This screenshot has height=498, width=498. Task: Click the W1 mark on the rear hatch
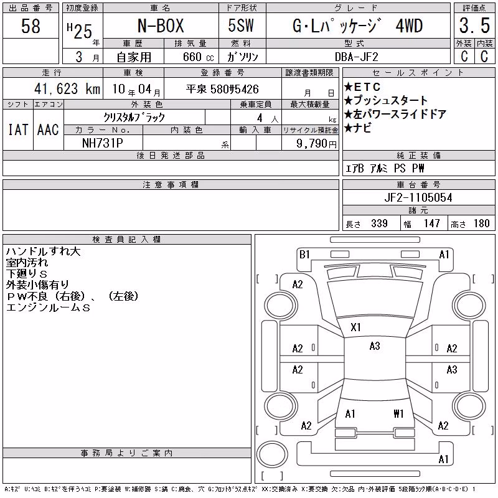[398, 413]
